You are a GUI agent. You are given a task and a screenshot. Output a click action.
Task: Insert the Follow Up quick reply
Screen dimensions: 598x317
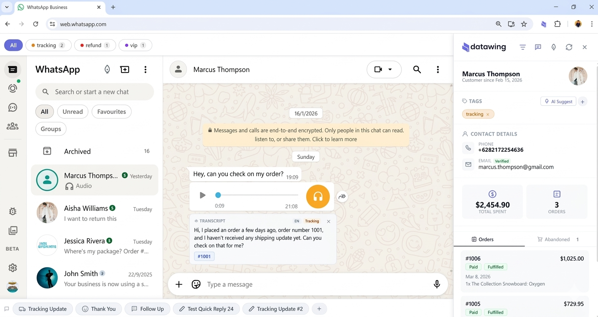click(x=147, y=309)
